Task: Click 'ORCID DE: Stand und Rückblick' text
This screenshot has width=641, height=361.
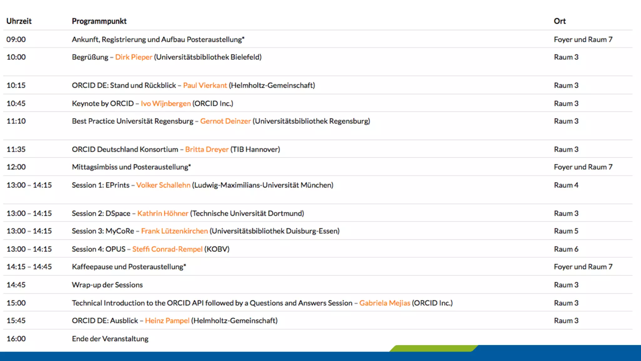Action: pos(124,85)
